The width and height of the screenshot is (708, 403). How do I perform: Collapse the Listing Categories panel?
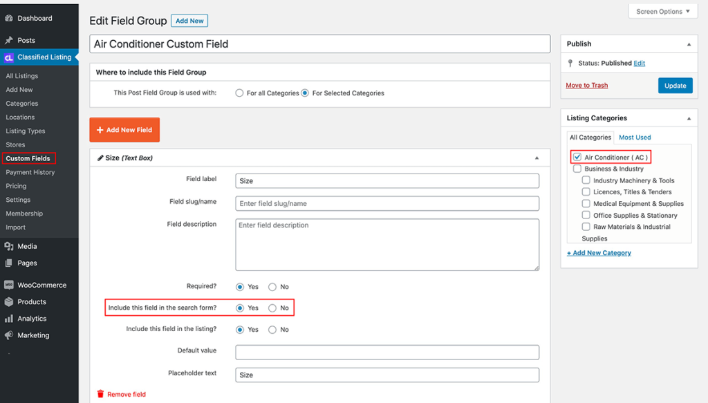689,118
